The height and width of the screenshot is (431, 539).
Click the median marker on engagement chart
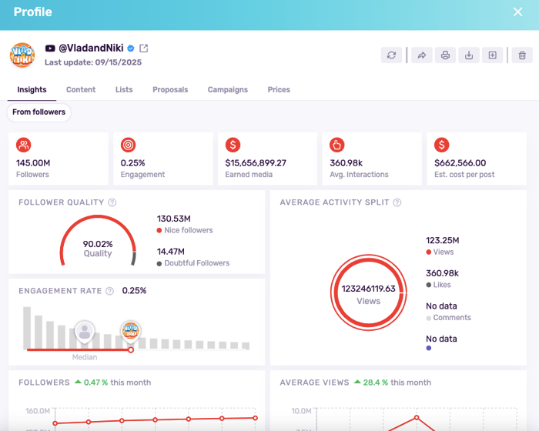click(x=84, y=332)
